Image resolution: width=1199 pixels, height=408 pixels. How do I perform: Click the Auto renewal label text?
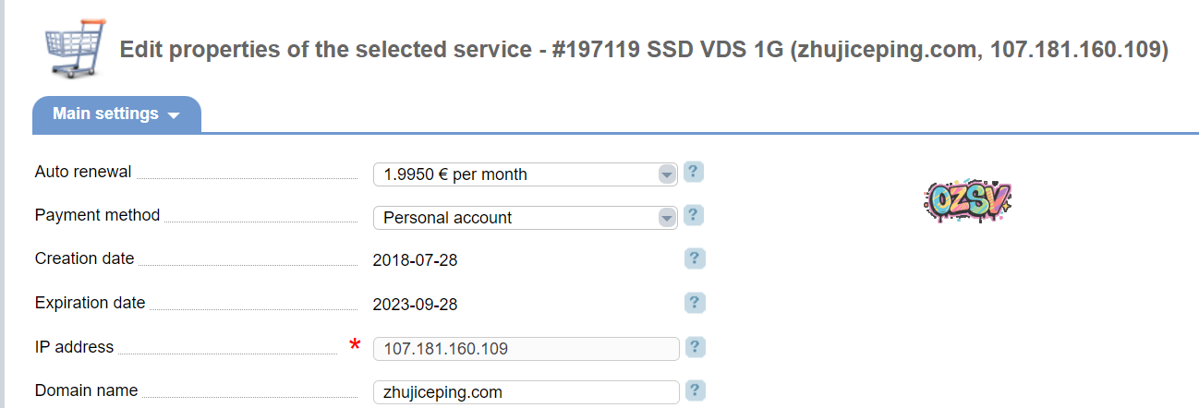pyautogui.click(x=83, y=172)
